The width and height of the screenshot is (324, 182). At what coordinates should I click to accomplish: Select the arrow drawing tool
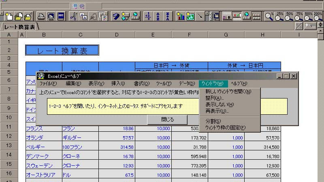click(200, 16)
